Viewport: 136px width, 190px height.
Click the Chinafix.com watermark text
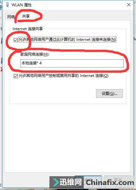[110, 182]
